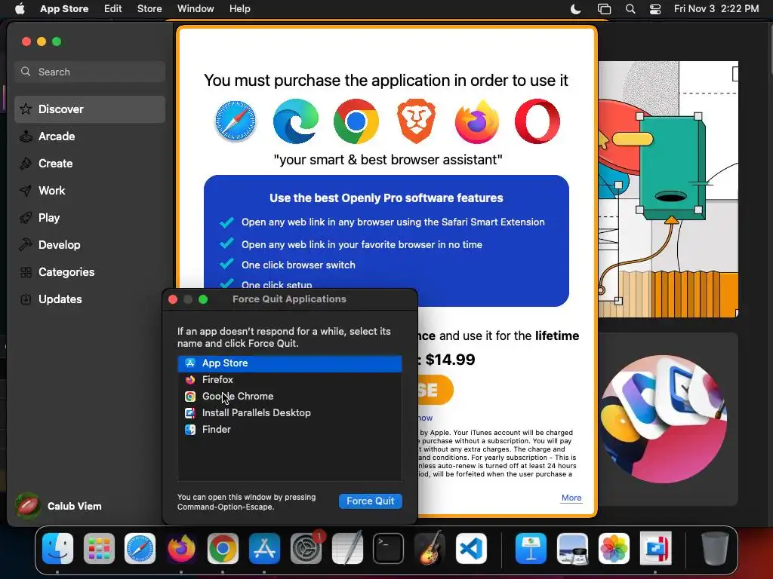Go to Arcade section

90,136
